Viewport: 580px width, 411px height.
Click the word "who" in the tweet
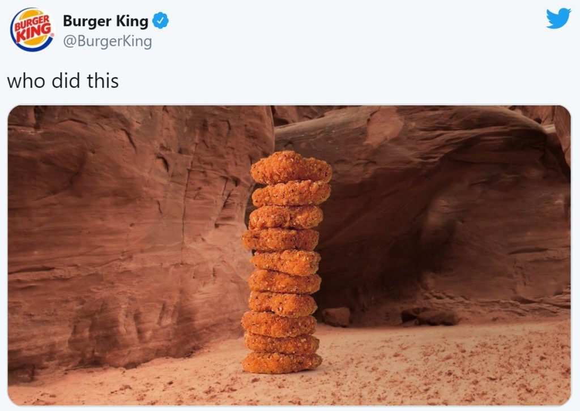26,81
